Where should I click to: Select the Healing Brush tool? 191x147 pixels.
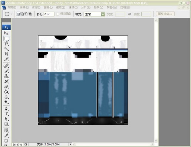(x=6, y=66)
